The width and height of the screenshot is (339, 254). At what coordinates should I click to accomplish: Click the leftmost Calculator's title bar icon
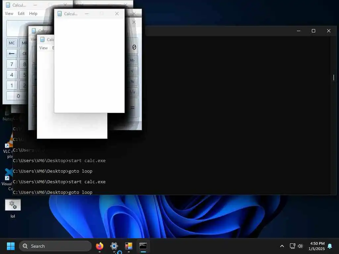pyautogui.click(x=8, y=5)
